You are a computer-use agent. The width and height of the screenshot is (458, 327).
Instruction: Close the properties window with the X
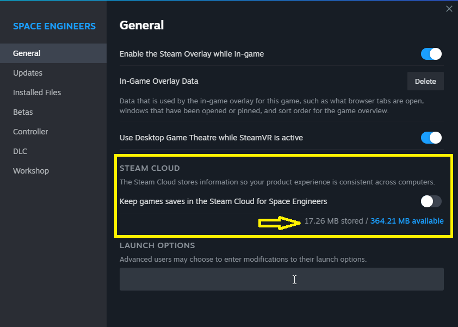coord(449,9)
